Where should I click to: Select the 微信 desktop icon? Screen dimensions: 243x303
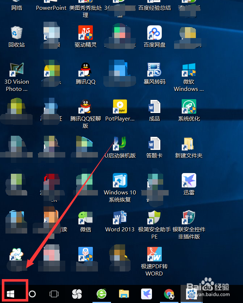[x=85, y=218]
